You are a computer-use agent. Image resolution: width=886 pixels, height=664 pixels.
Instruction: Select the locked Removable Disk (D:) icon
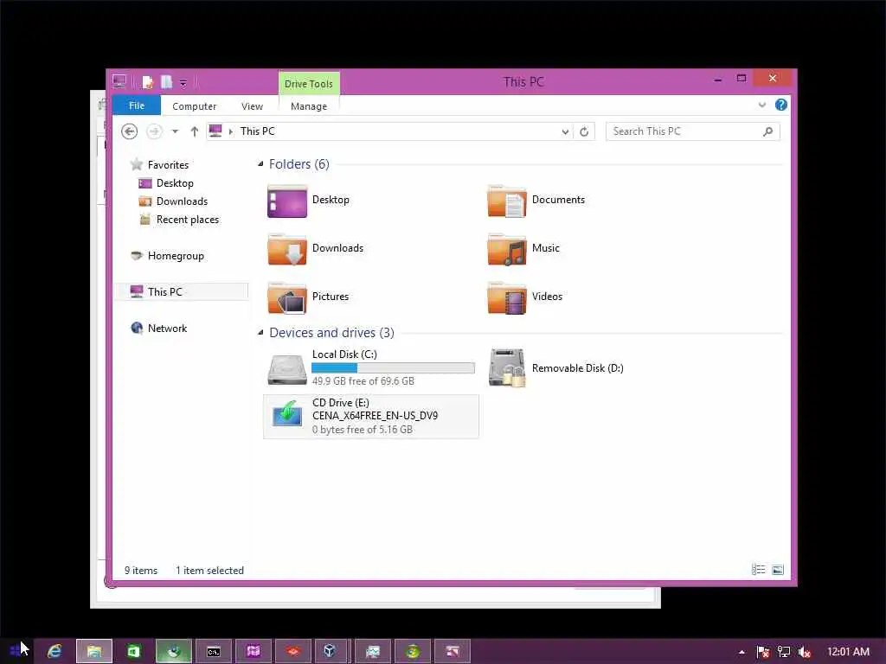click(507, 368)
